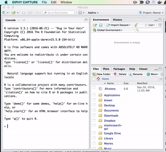
Task: Click the New File icon in toolbar
Action: pyautogui.click(x=4, y=12)
